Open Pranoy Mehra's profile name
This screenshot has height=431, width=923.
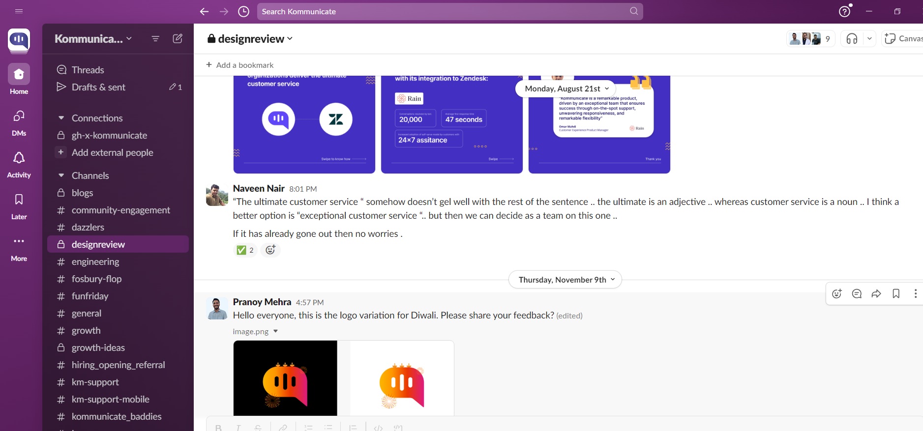click(x=262, y=302)
